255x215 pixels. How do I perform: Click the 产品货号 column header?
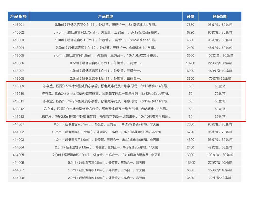coord(18,16)
